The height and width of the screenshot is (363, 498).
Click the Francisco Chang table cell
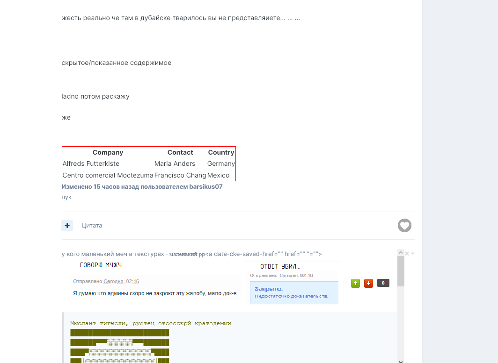point(180,175)
